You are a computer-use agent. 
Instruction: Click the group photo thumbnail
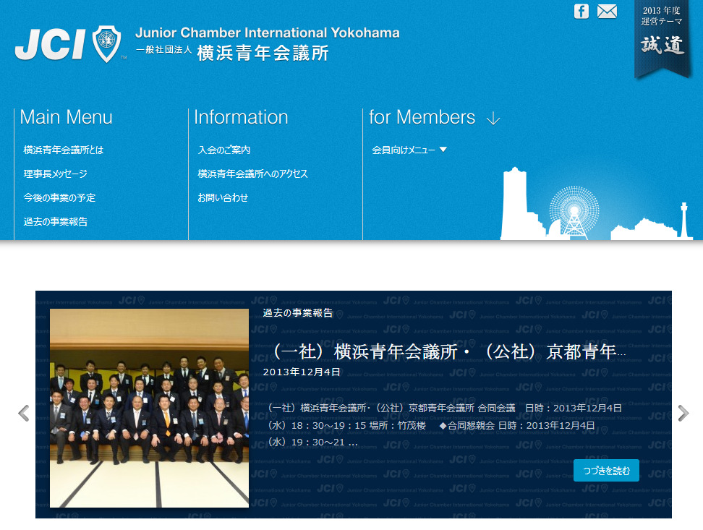pos(149,408)
